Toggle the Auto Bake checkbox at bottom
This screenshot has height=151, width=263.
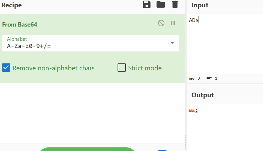click(162, 150)
